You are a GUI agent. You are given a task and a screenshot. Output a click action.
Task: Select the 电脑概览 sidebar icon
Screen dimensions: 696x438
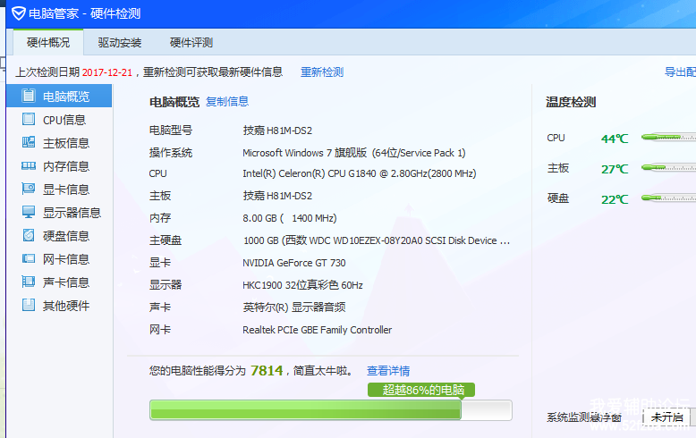coord(29,96)
